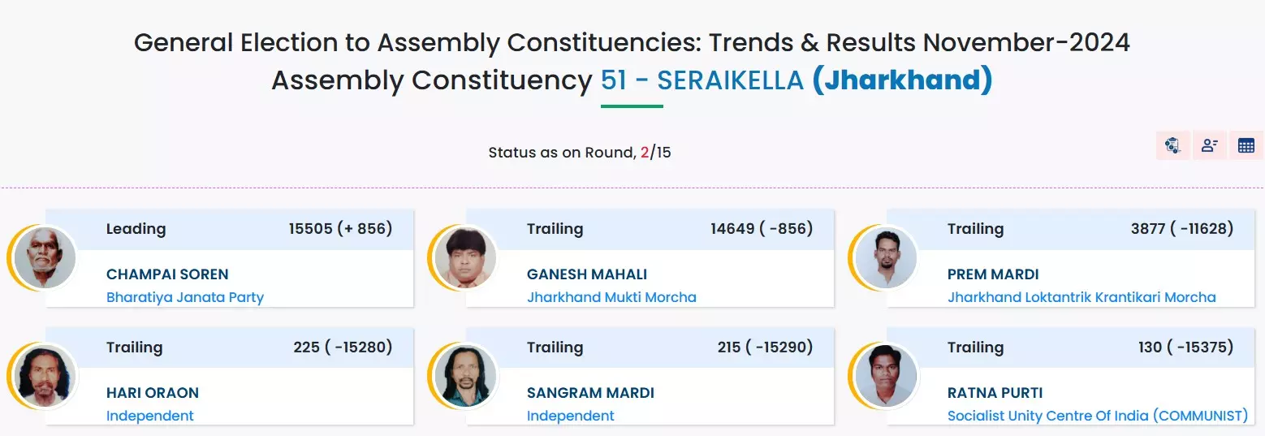Image resolution: width=1265 pixels, height=436 pixels.
Task: Open the candidate list person icon
Action: [x=1209, y=146]
